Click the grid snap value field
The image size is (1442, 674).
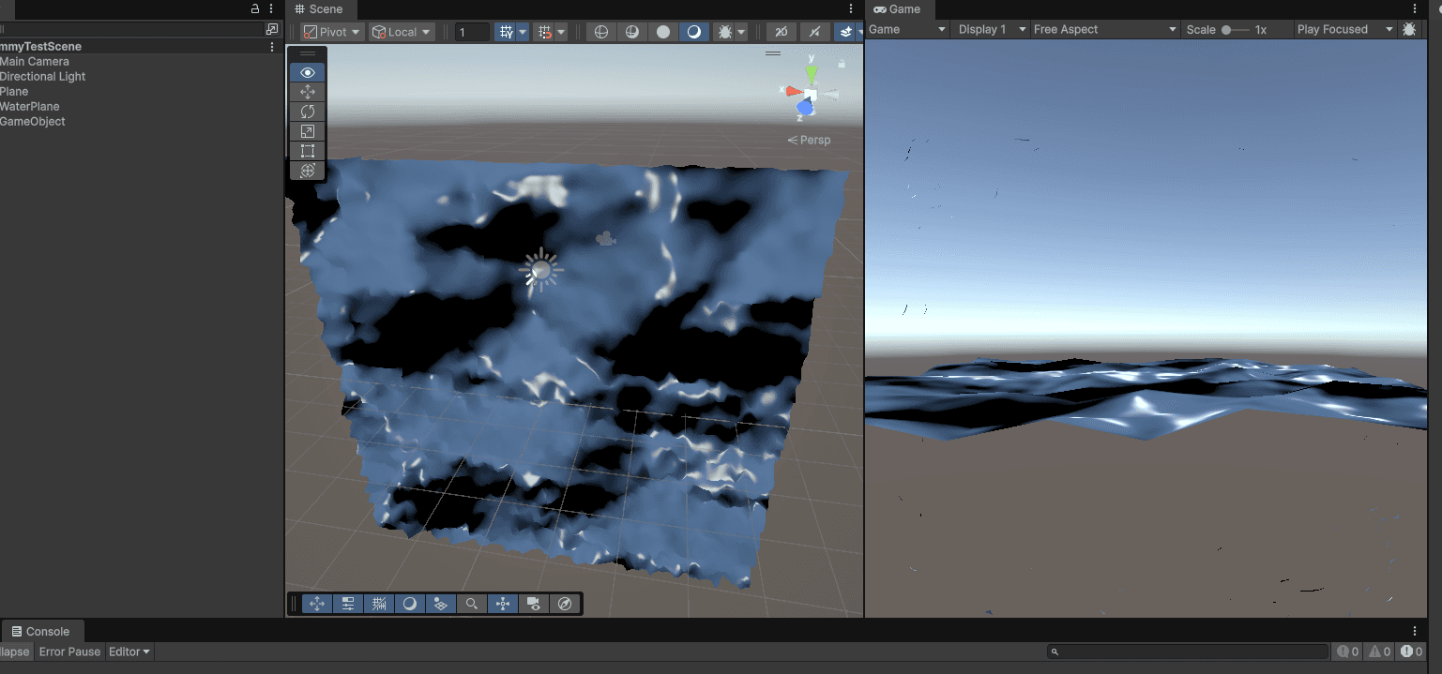472,32
